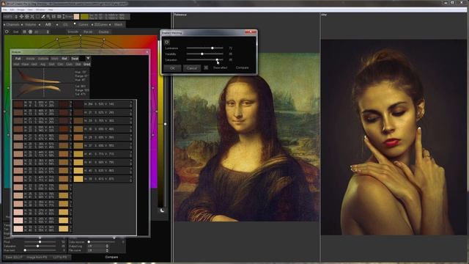Click the LUT to PS button
Image resolution: width=469 pixels, height=264 pixels.
click(60, 257)
